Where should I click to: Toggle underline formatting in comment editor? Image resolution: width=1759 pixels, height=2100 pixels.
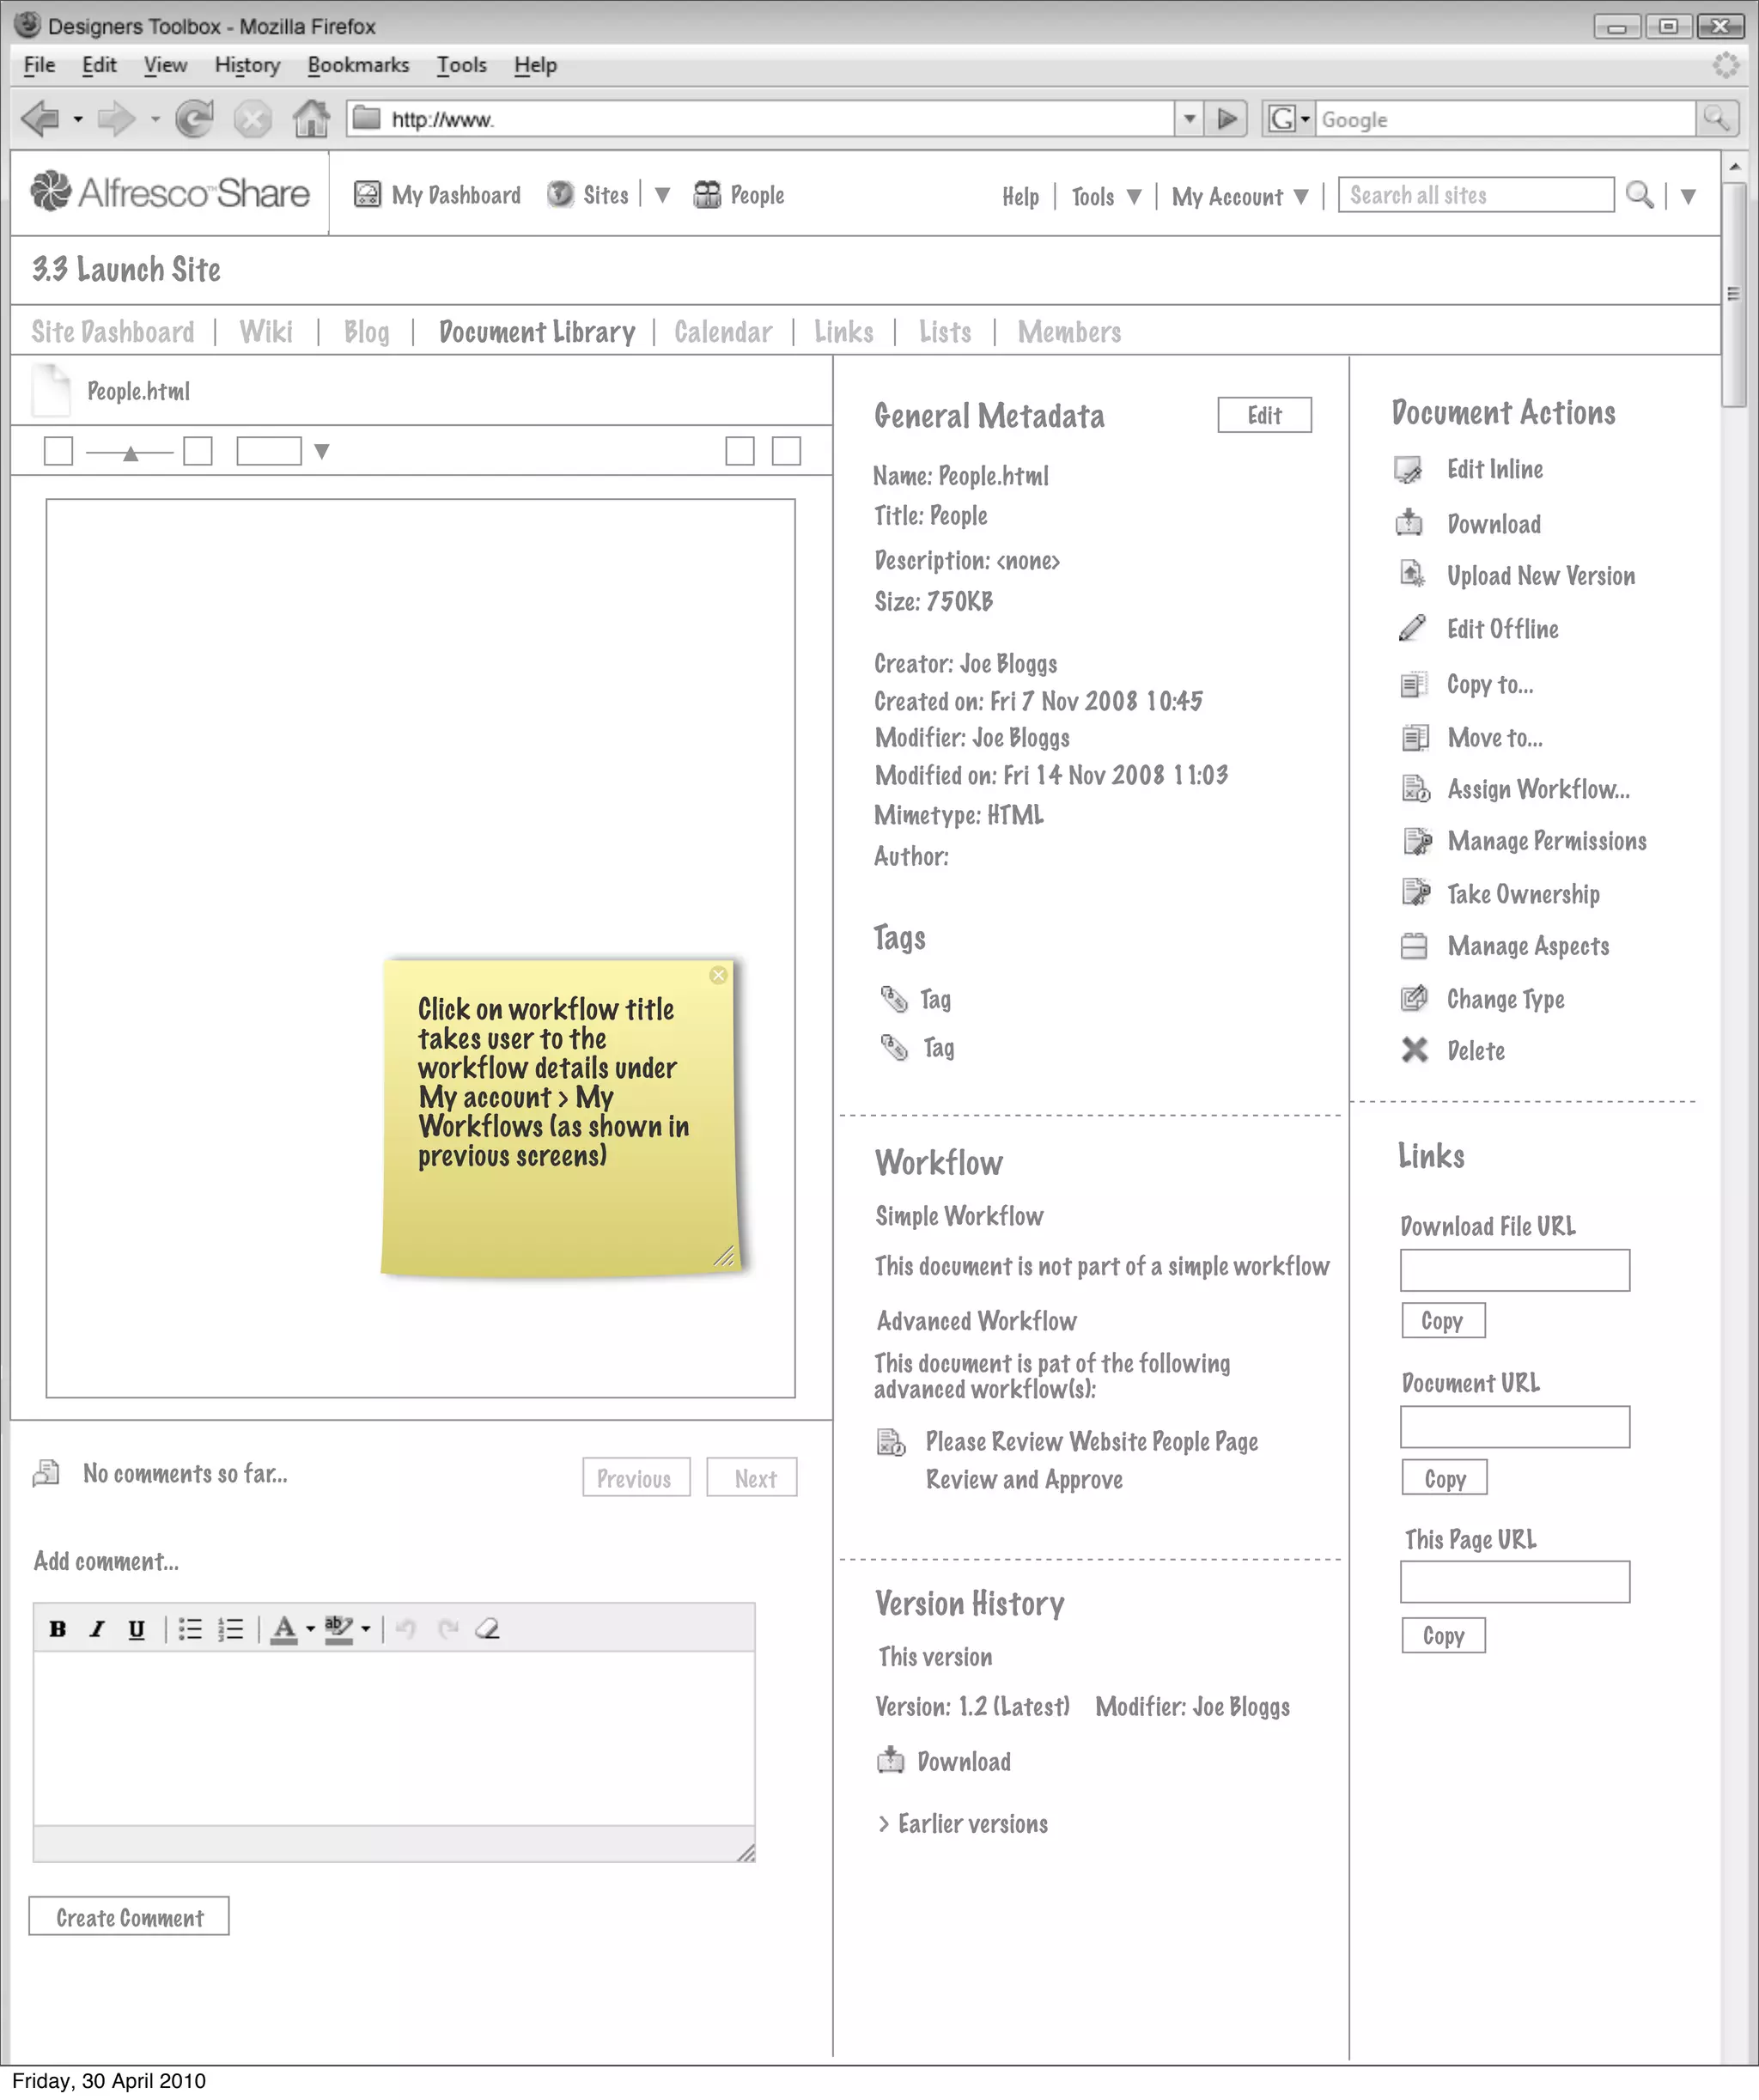click(136, 1629)
